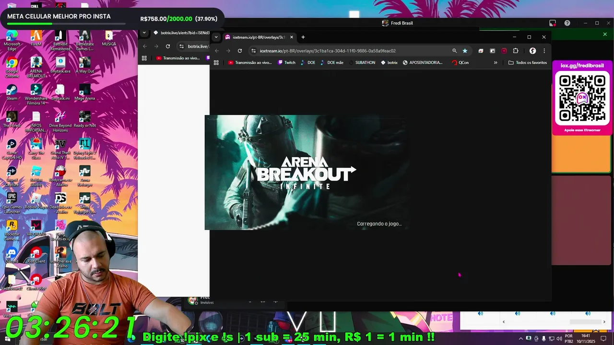The height and width of the screenshot is (345, 614).
Task: Open a new tab in Chrome
Action: click(x=303, y=37)
